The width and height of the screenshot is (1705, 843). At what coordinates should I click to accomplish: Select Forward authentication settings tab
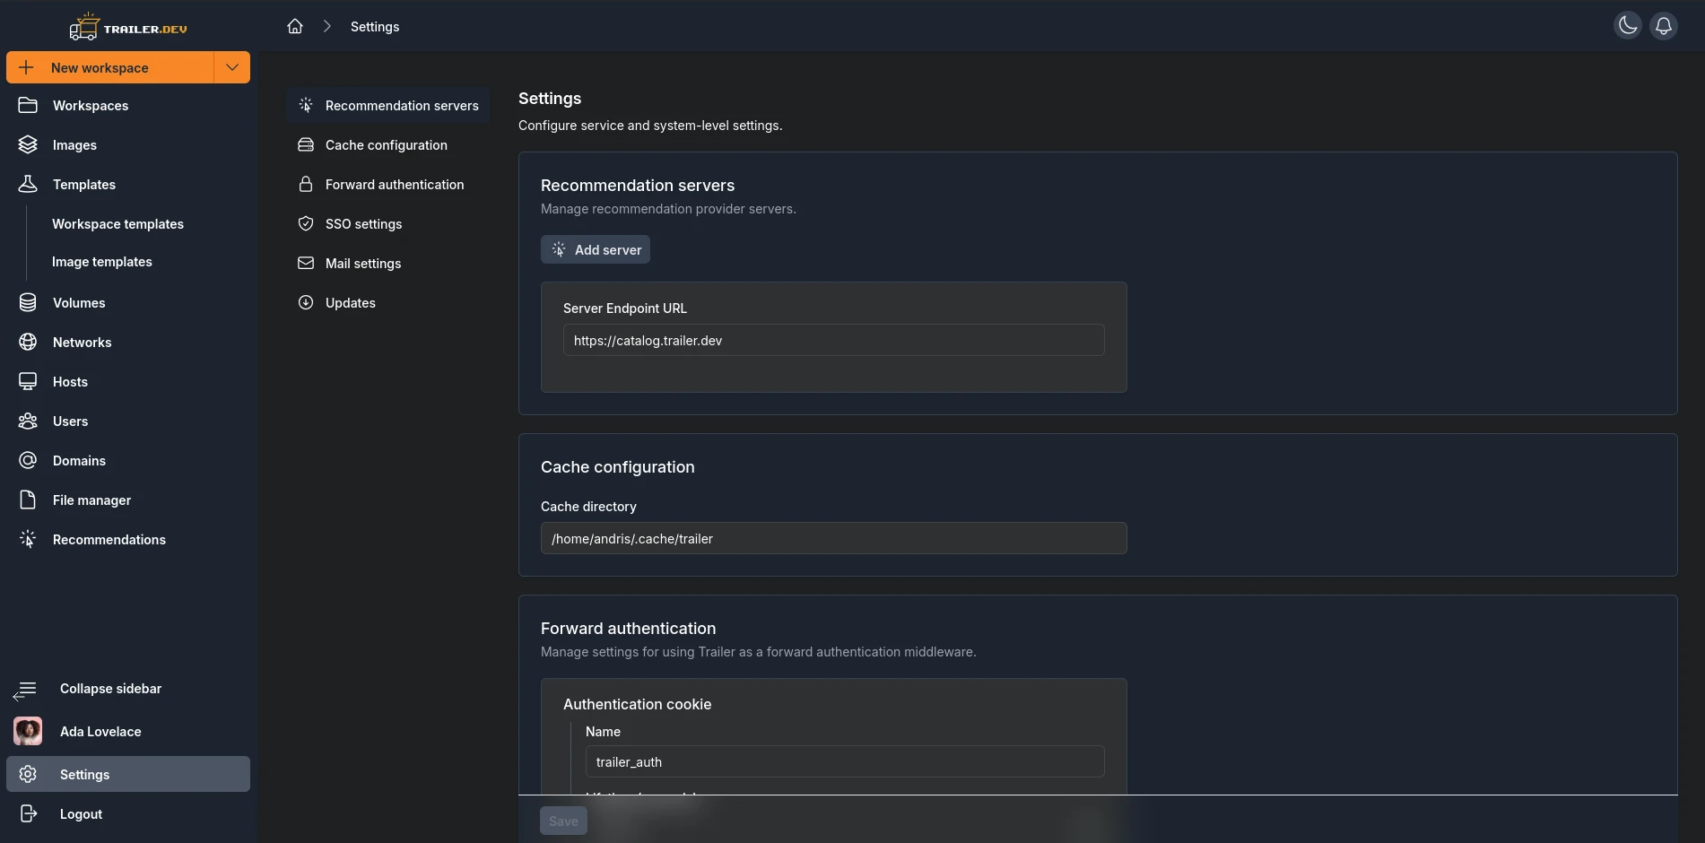click(388, 184)
